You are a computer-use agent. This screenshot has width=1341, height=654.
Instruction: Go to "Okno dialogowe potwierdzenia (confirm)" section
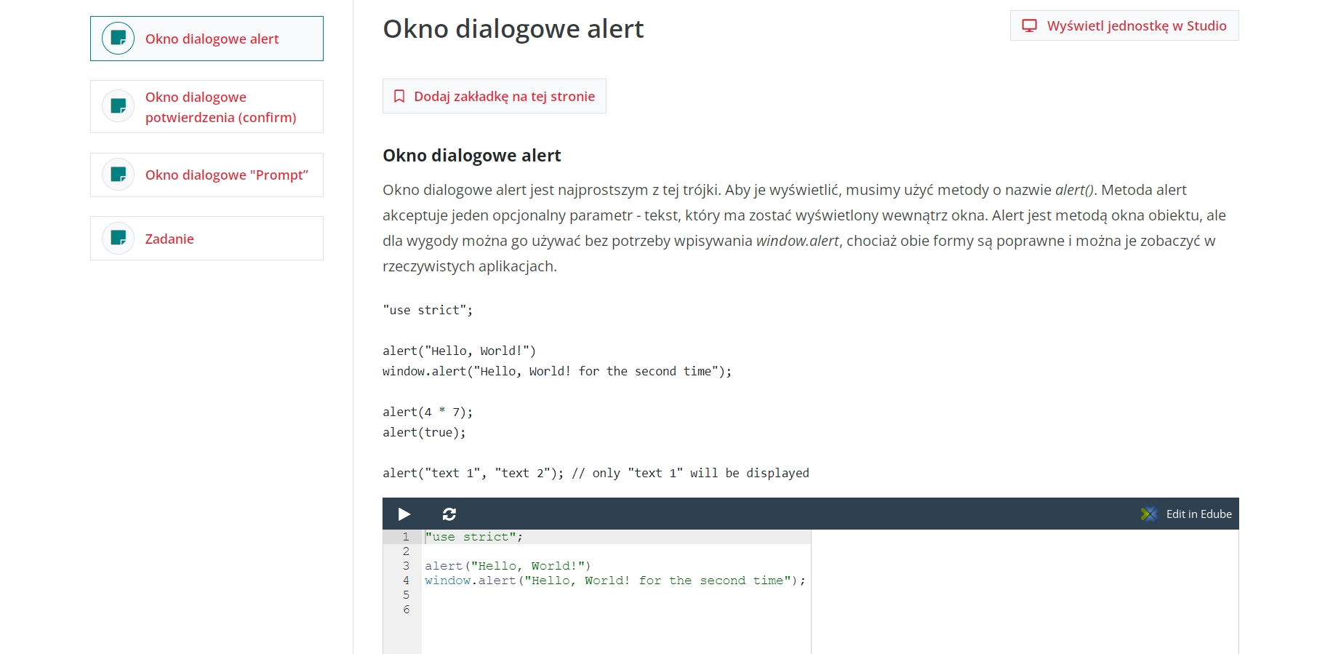pyautogui.click(x=220, y=107)
